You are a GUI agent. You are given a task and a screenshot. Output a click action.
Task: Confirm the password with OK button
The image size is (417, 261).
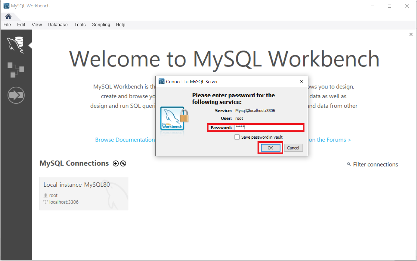point(270,148)
